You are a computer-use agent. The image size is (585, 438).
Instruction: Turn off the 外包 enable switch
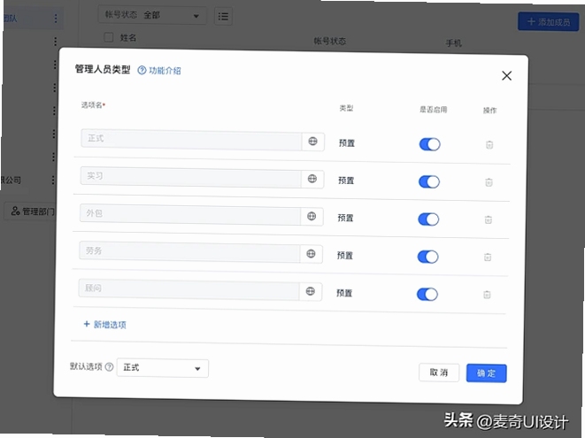click(428, 219)
